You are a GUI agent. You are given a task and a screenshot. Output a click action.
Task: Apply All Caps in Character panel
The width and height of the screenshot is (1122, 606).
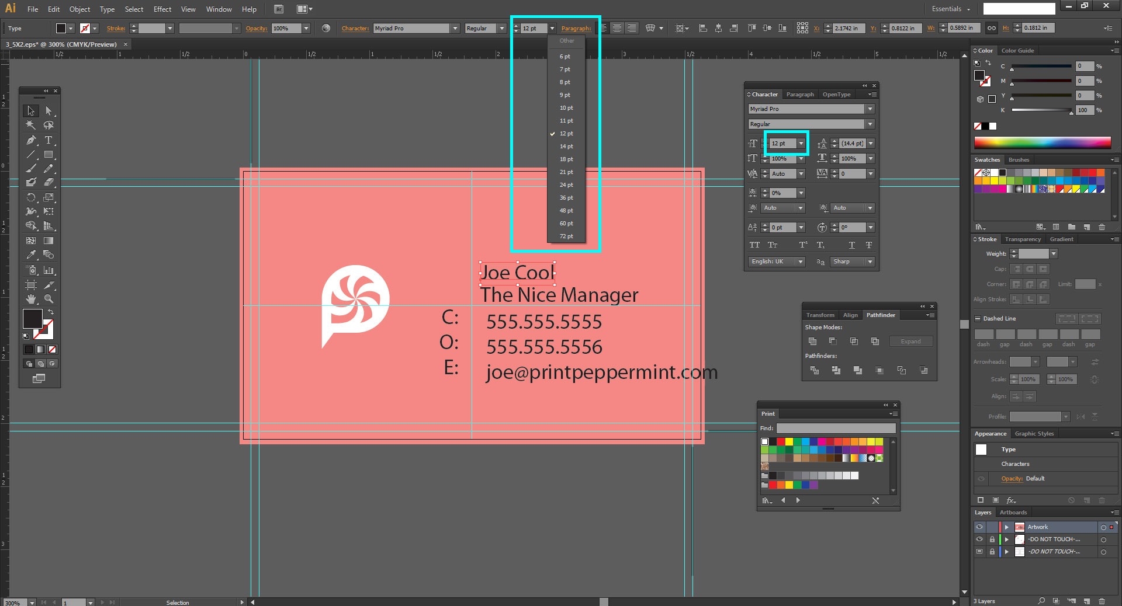point(754,245)
